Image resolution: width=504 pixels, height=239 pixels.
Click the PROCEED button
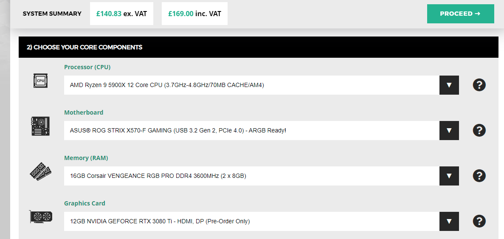[x=460, y=14]
